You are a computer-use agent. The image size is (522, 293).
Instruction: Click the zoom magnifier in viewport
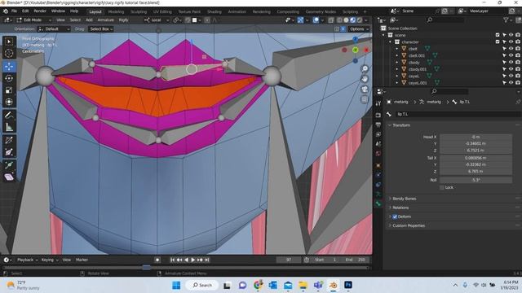point(365,68)
